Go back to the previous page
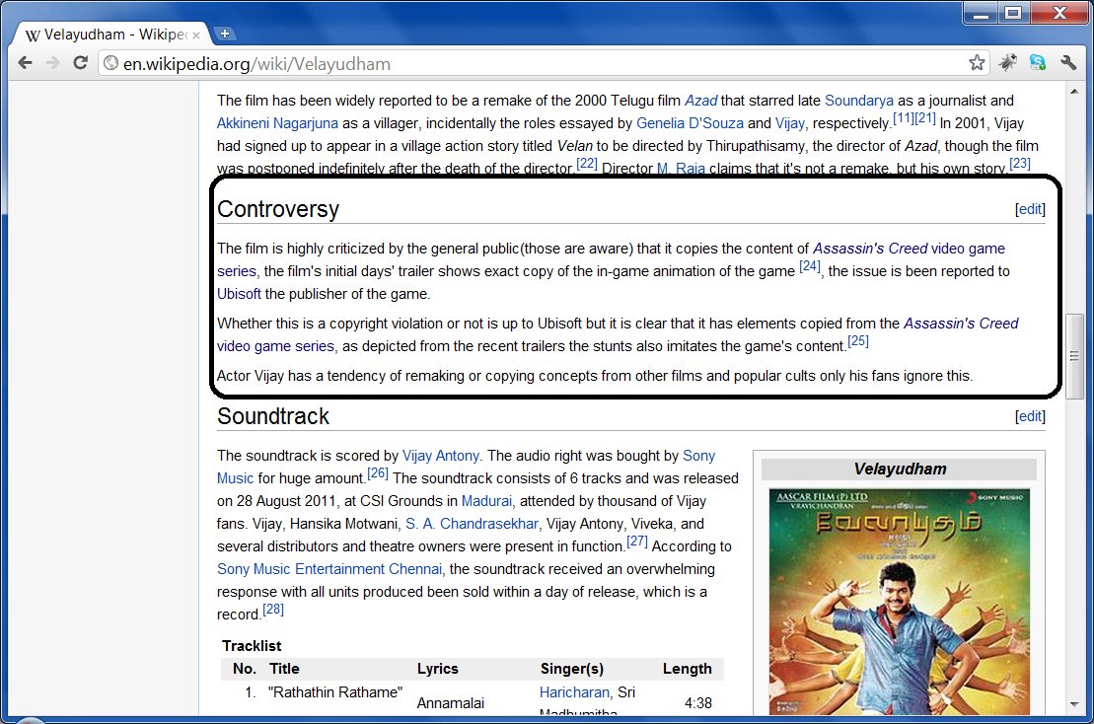The image size is (1094, 724). [x=25, y=63]
